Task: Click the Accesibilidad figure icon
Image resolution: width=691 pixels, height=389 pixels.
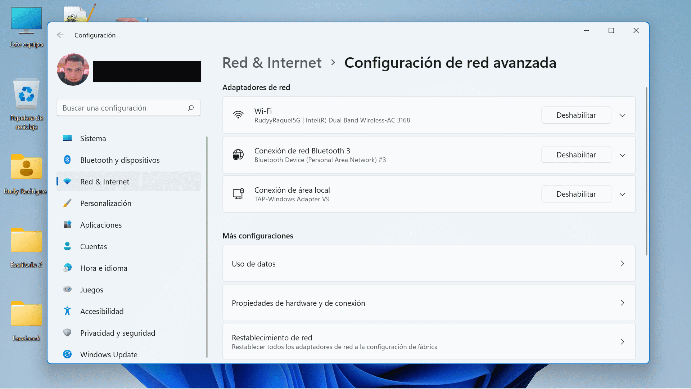Action: click(67, 311)
